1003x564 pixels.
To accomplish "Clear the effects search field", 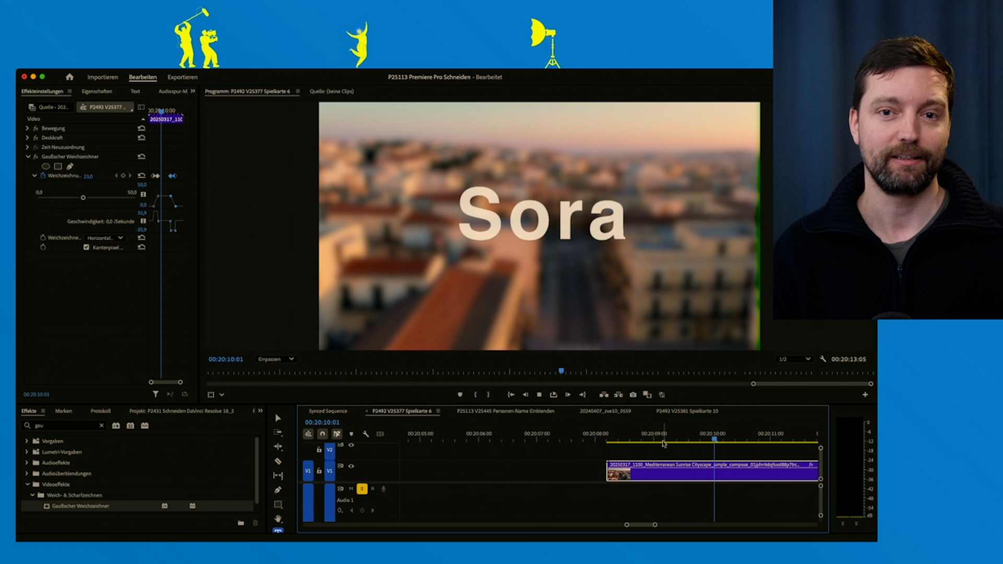I will coord(101,426).
